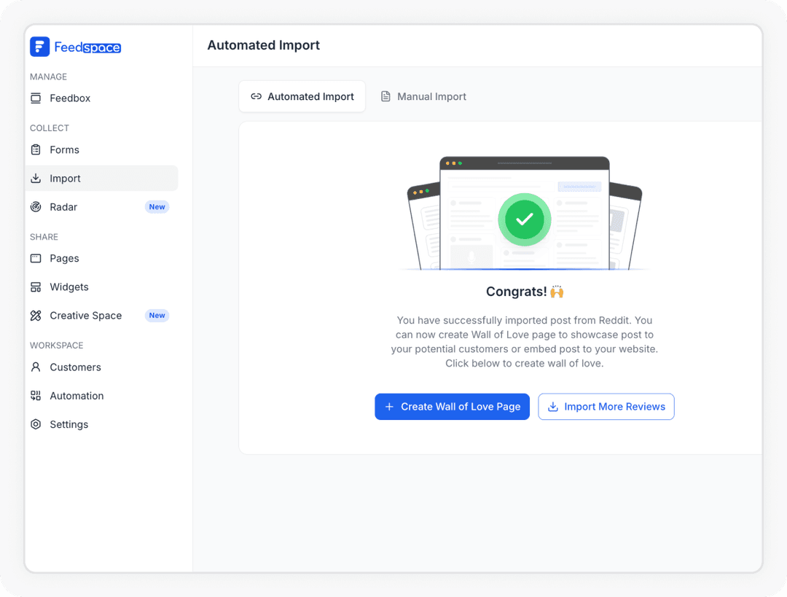787x597 pixels.
Task: Click the Radar icon
Action: [x=36, y=207]
